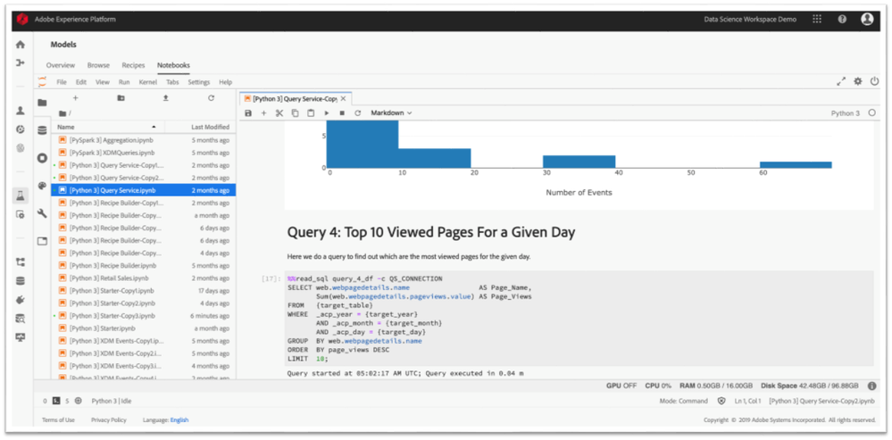
Task: Cut the selected cell with the scissors icon
Action: [279, 113]
